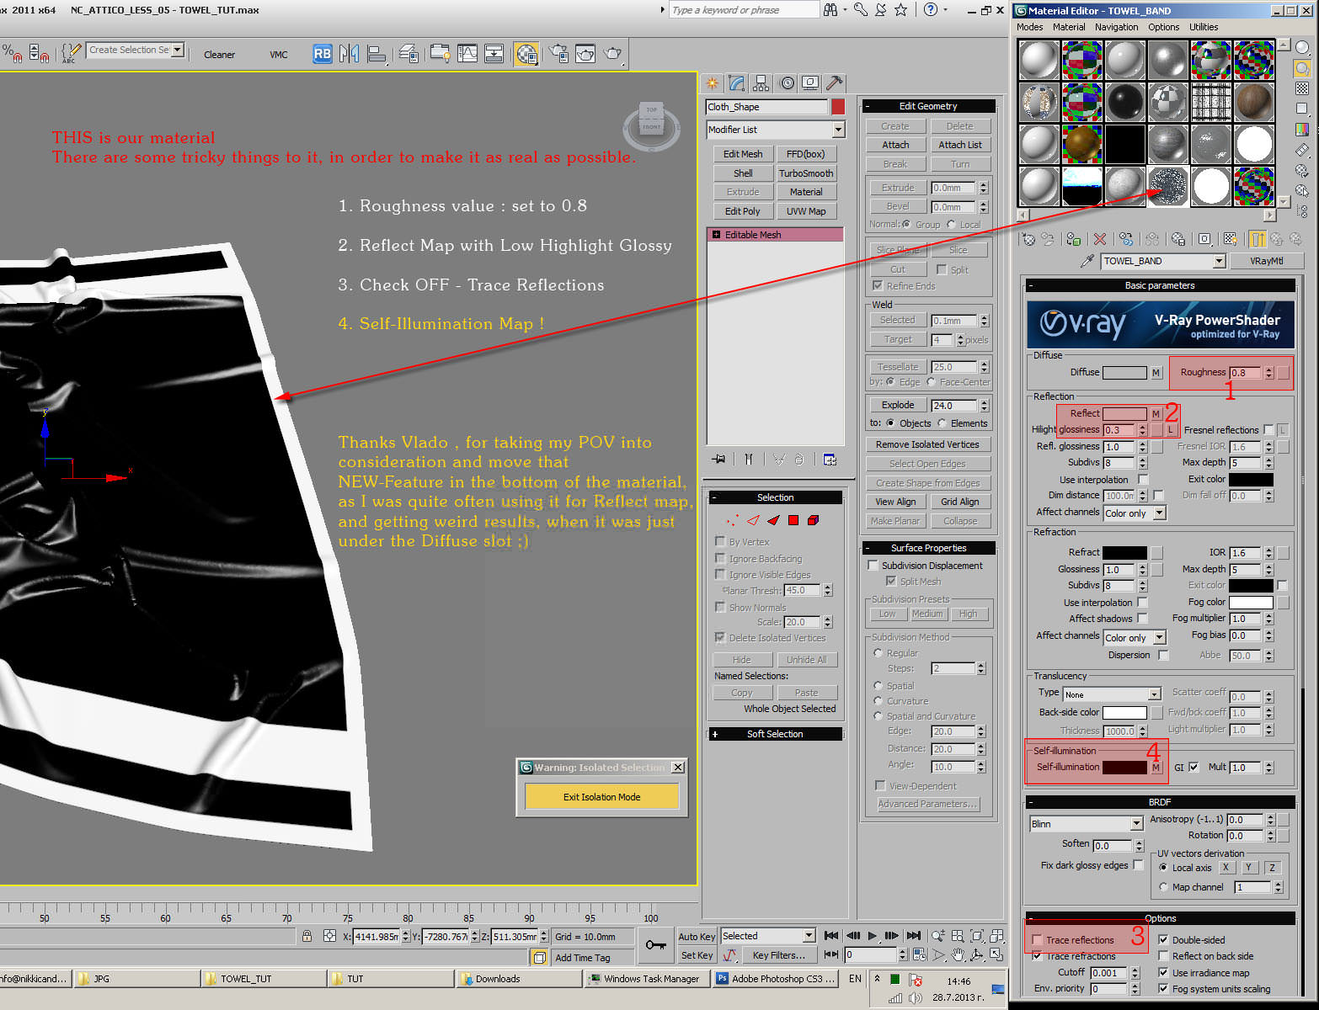The image size is (1319, 1010).
Task: Enable Fresnel reflections checkbox
Action: tap(1268, 430)
